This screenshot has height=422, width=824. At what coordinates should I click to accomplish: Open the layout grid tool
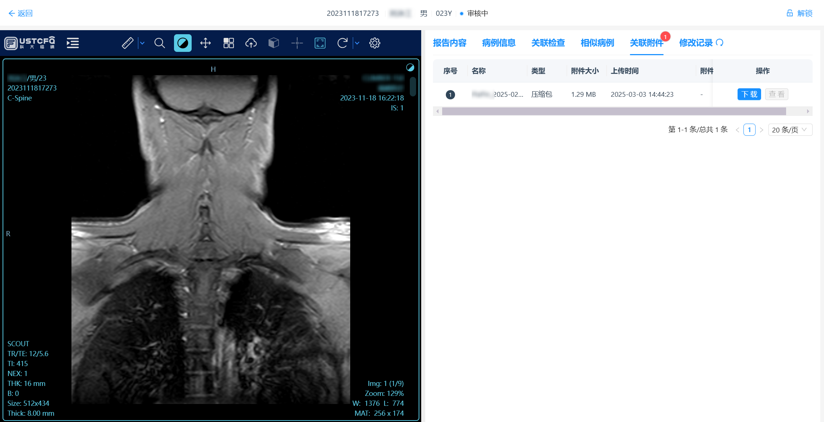228,43
